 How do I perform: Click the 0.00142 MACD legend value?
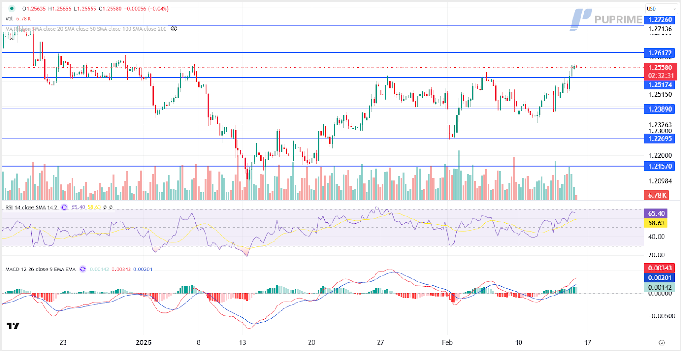click(x=99, y=269)
